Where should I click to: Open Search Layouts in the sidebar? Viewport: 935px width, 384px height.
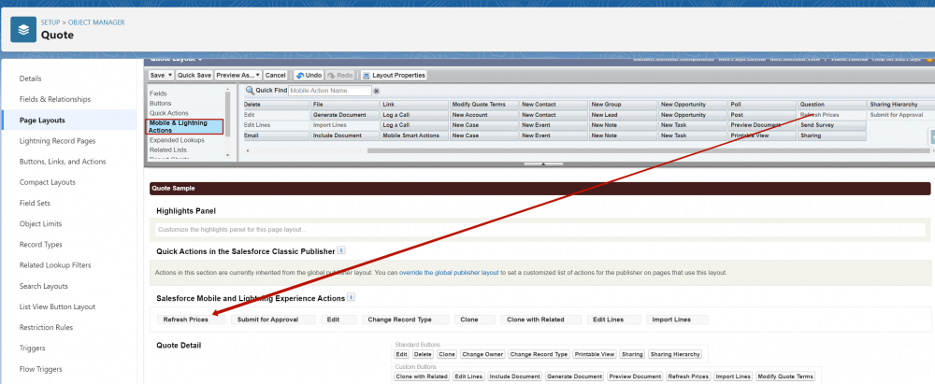(x=44, y=286)
